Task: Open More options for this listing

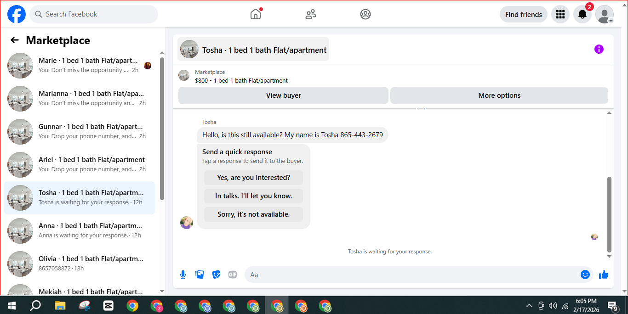Action: click(x=499, y=95)
